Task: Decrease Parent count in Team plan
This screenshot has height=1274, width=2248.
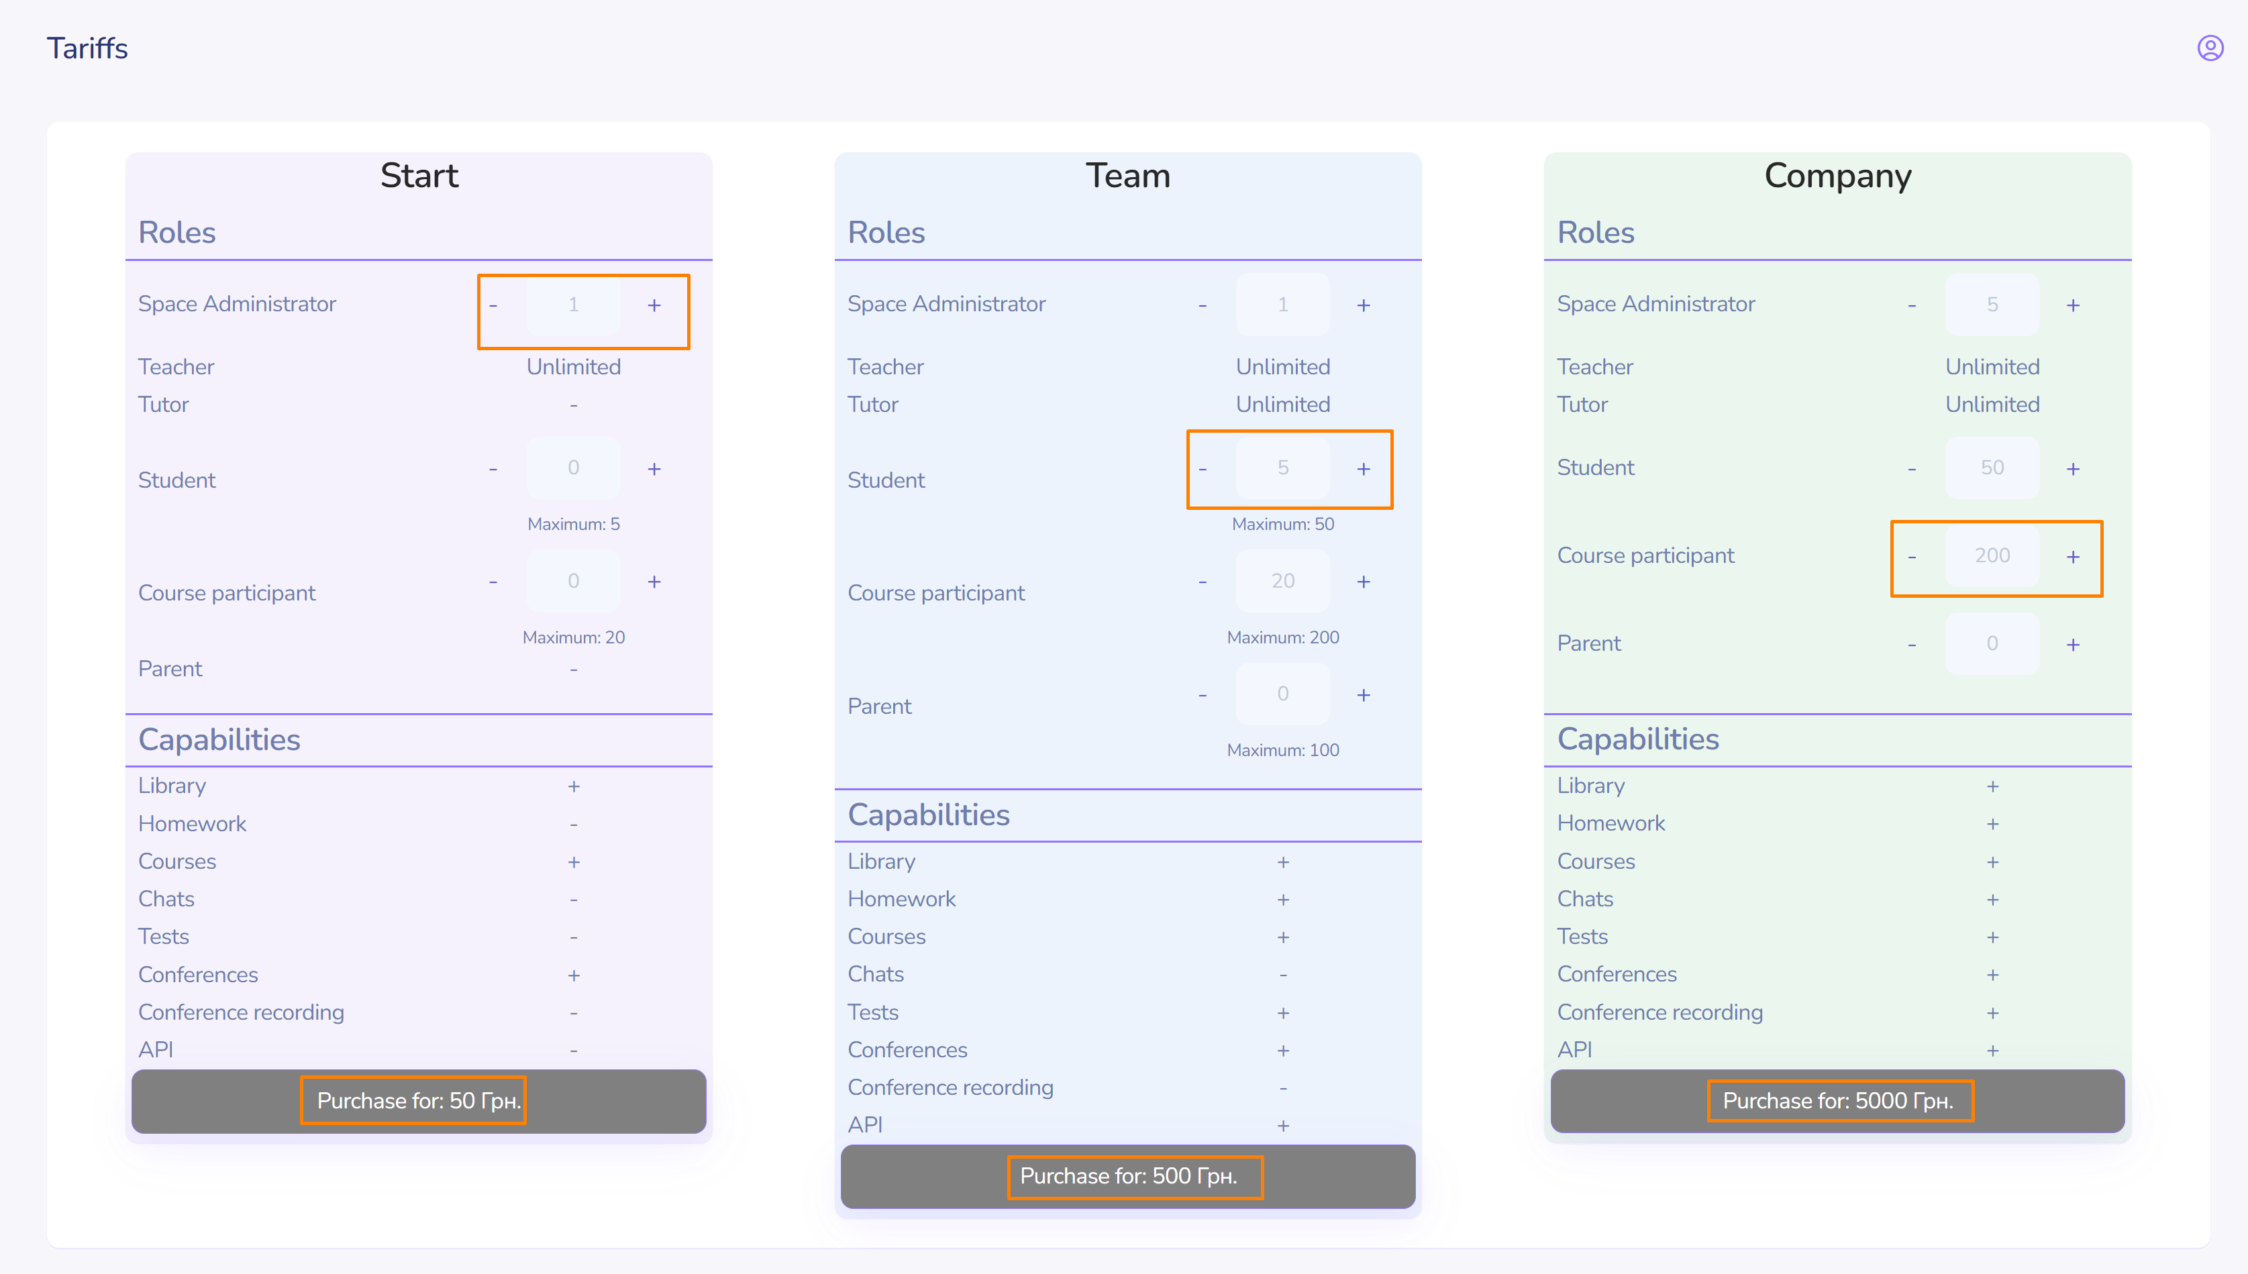Action: (x=1203, y=695)
